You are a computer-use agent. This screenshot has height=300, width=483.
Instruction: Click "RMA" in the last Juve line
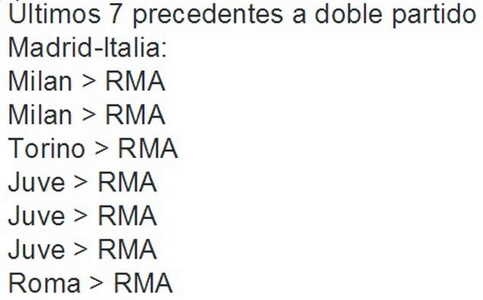tap(127, 249)
